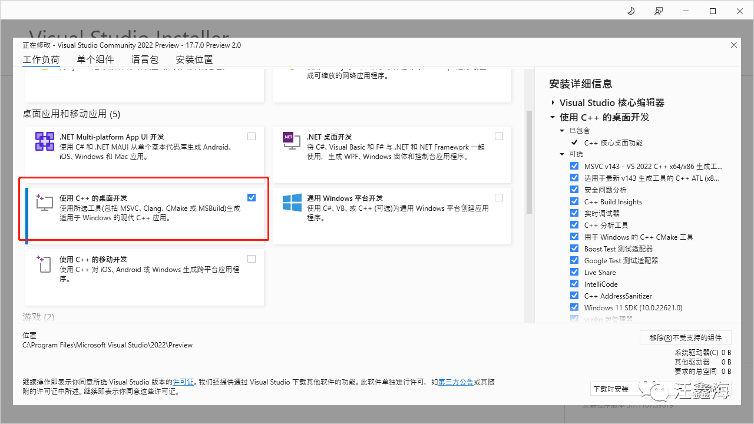
Task: Click the workloads list vertical scrollbar
Action: 528,162
